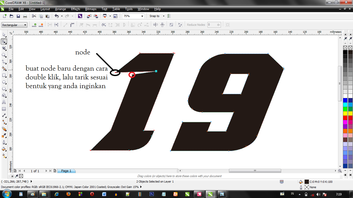Click the Page 1 tab

click(x=66, y=171)
